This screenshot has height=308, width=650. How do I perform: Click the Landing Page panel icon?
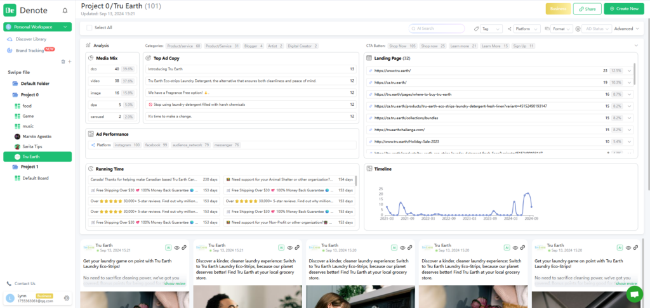click(x=369, y=58)
